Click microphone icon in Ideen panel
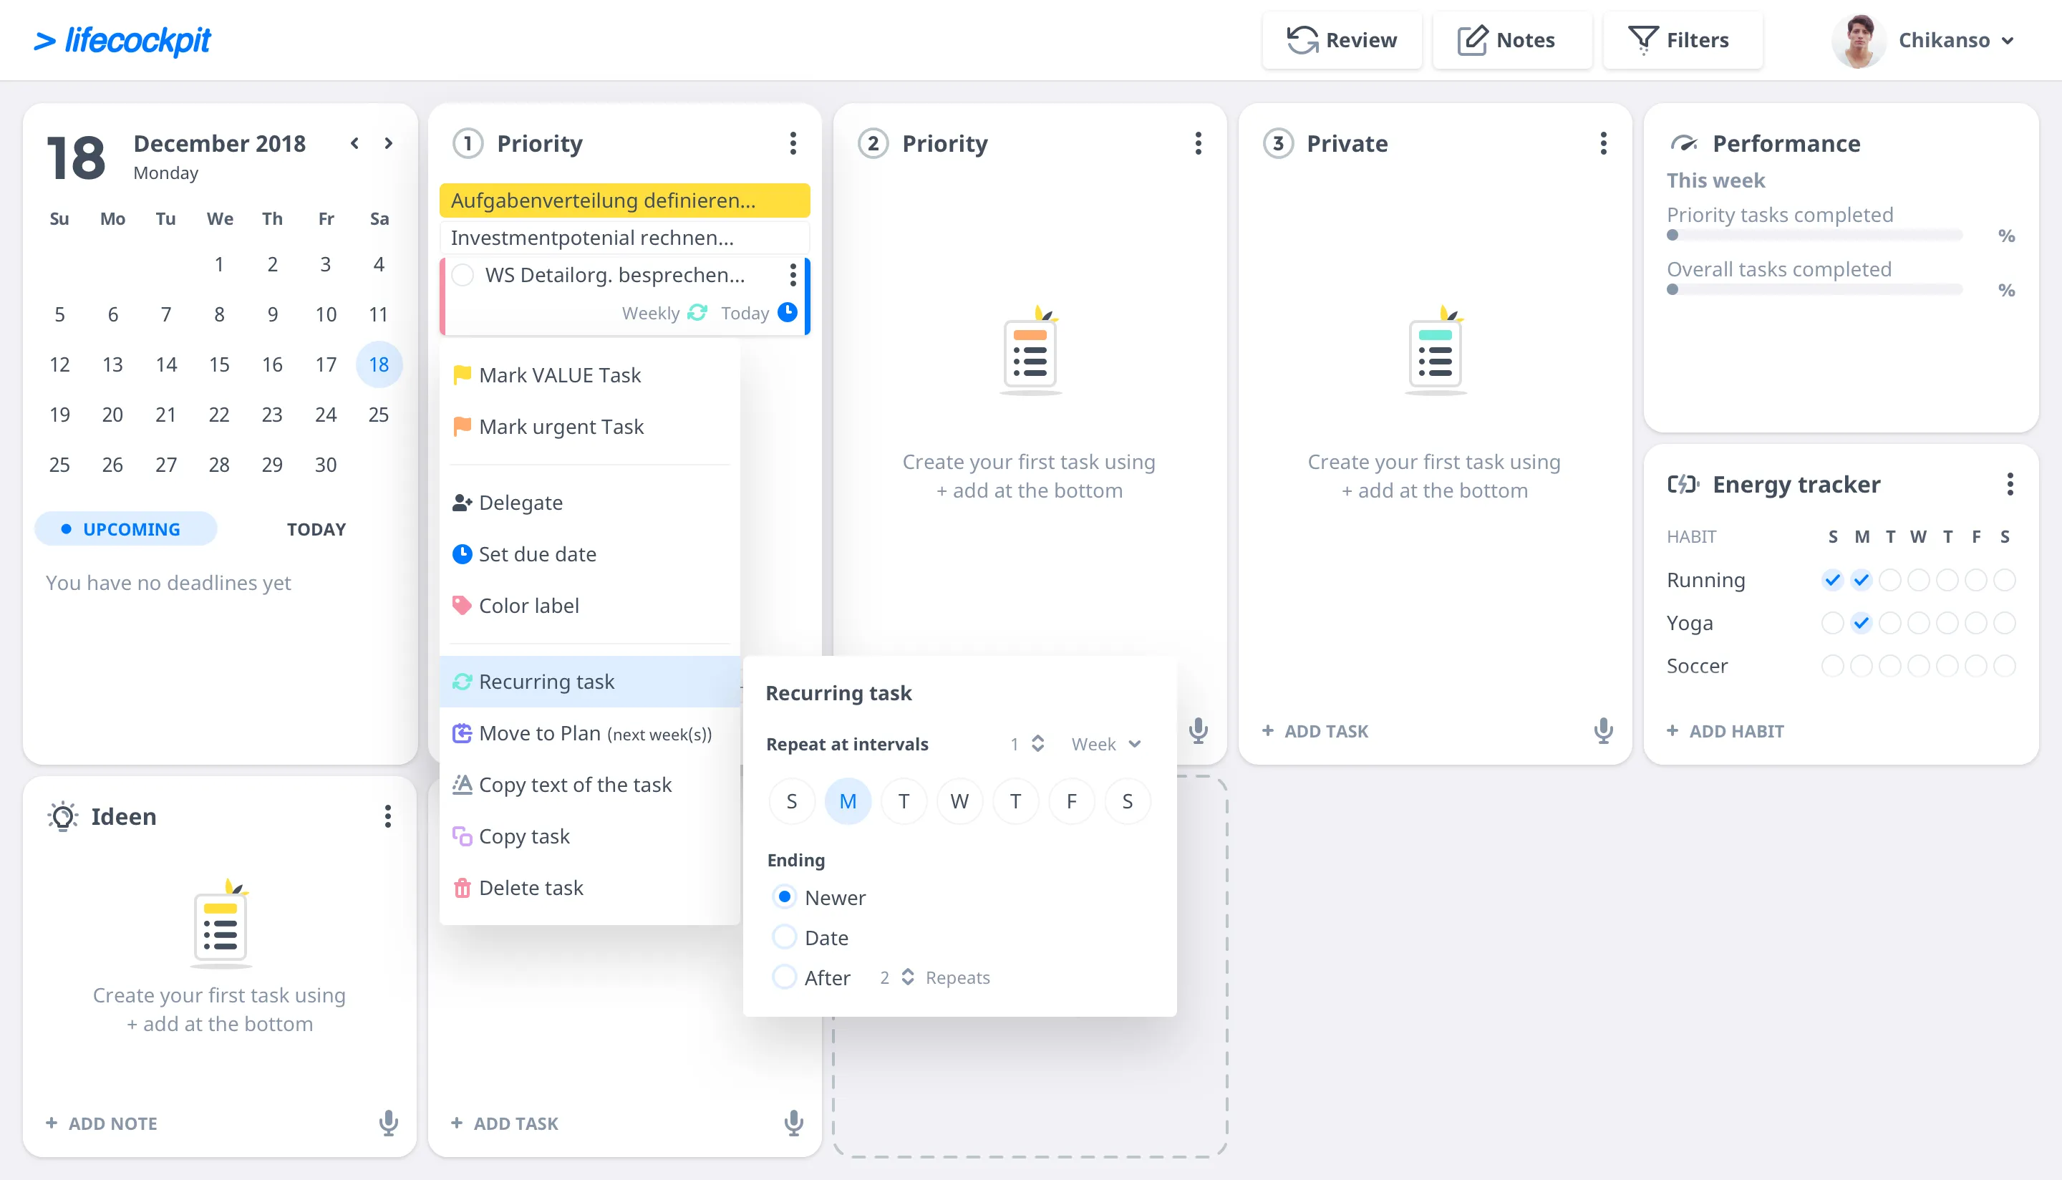 pyautogui.click(x=388, y=1123)
